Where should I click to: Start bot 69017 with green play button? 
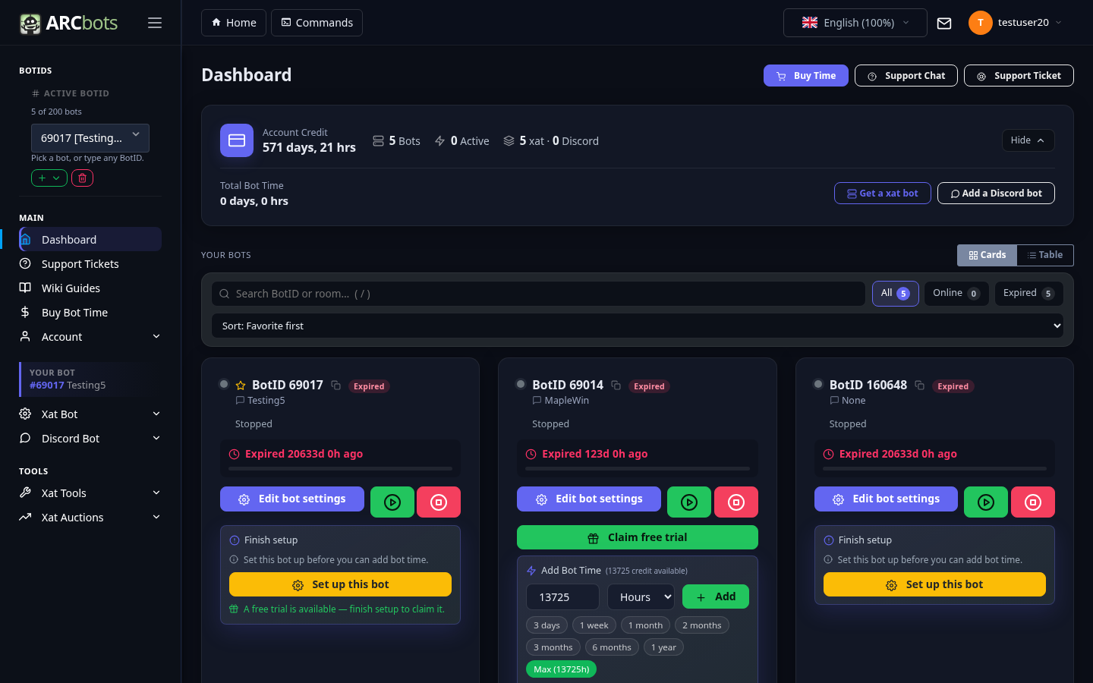point(392,502)
